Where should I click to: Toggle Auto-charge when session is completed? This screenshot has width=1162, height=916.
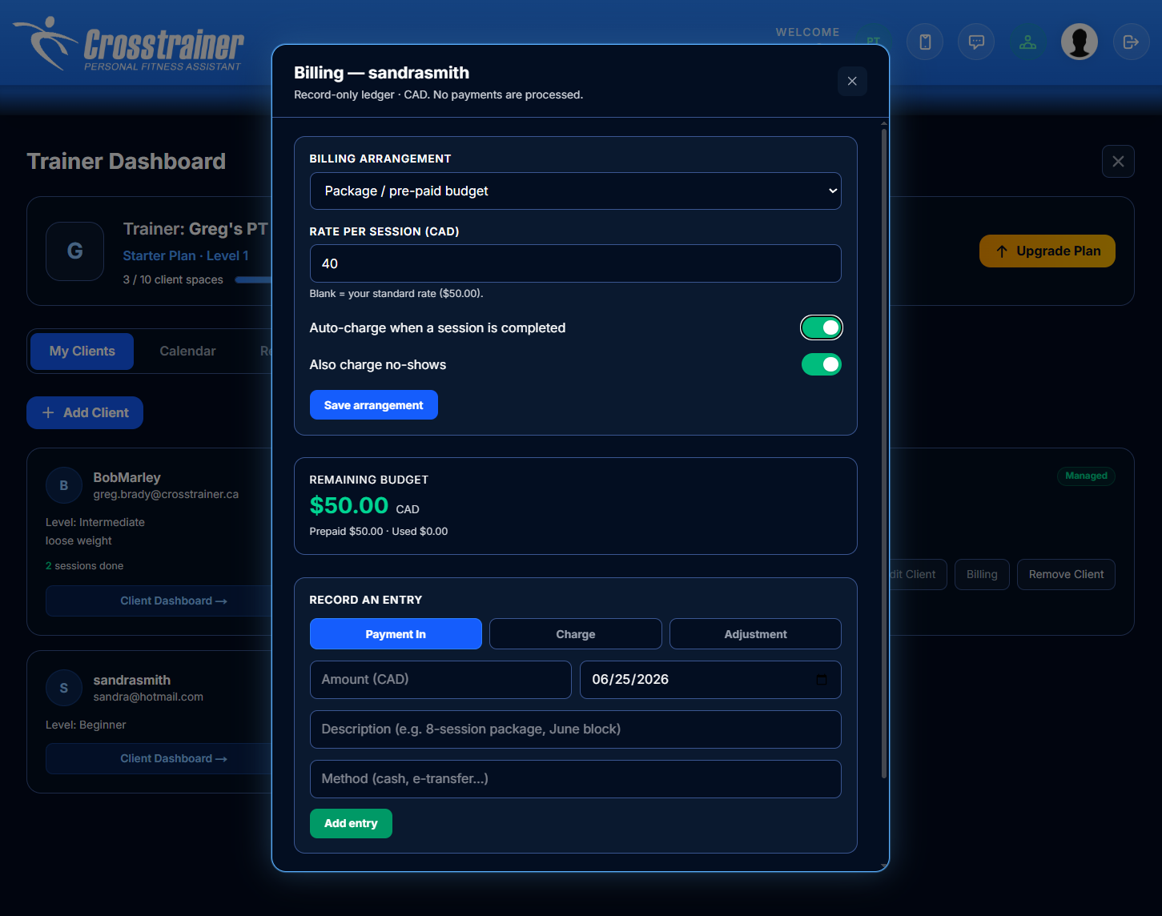(822, 327)
